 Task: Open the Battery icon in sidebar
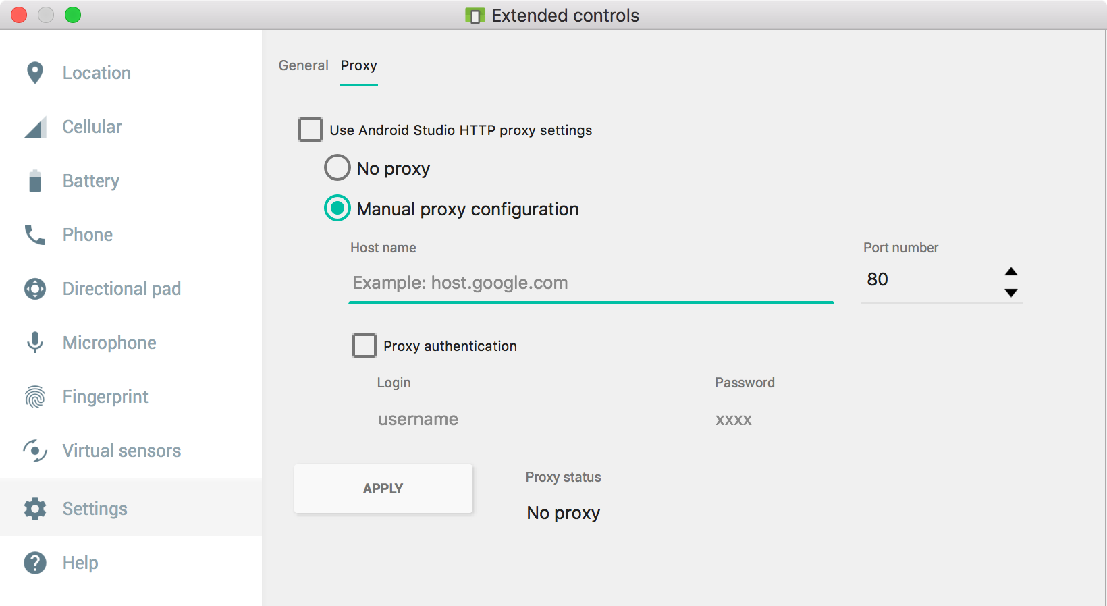35,181
